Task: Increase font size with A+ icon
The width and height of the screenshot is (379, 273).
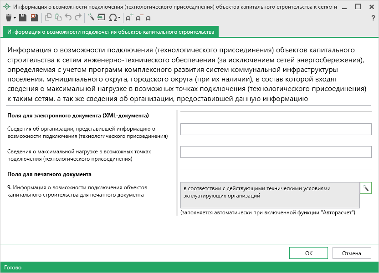Action: [x=129, y=18]
